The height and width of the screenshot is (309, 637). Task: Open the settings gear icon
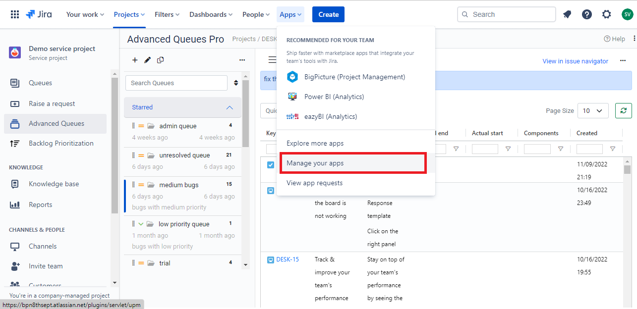click(607, 14)
